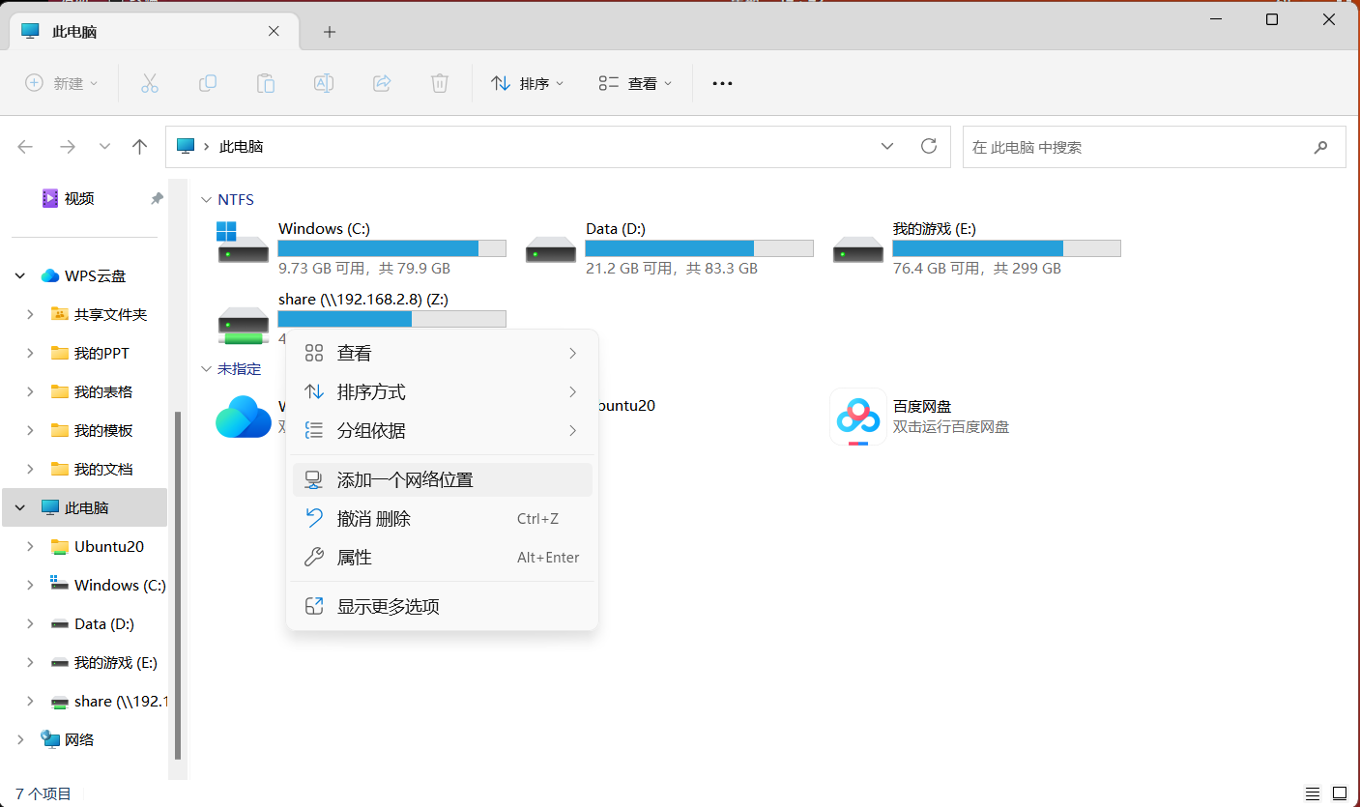Click Data (D:) usage bar
The width and height of the screenshot is (1360, 807).
coord(699,248)
